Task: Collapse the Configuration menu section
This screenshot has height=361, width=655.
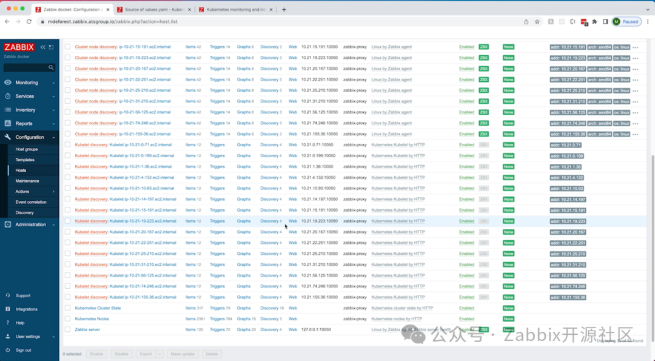Action: [53, 138]
